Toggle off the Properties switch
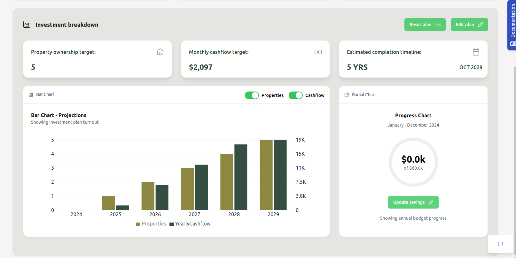 click(x=252, y=95)
